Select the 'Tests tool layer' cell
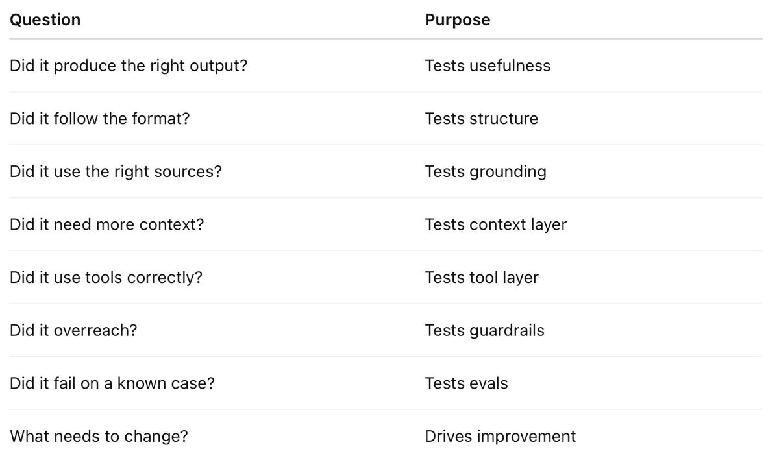The height and width of the screenshot is (460, 779). 482,278
